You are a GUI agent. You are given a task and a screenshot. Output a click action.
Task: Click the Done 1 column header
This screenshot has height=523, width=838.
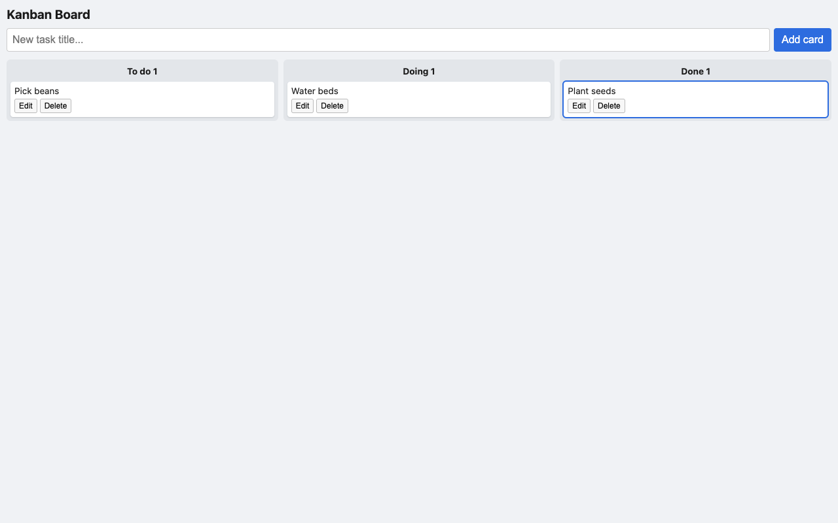click(695, 71)
